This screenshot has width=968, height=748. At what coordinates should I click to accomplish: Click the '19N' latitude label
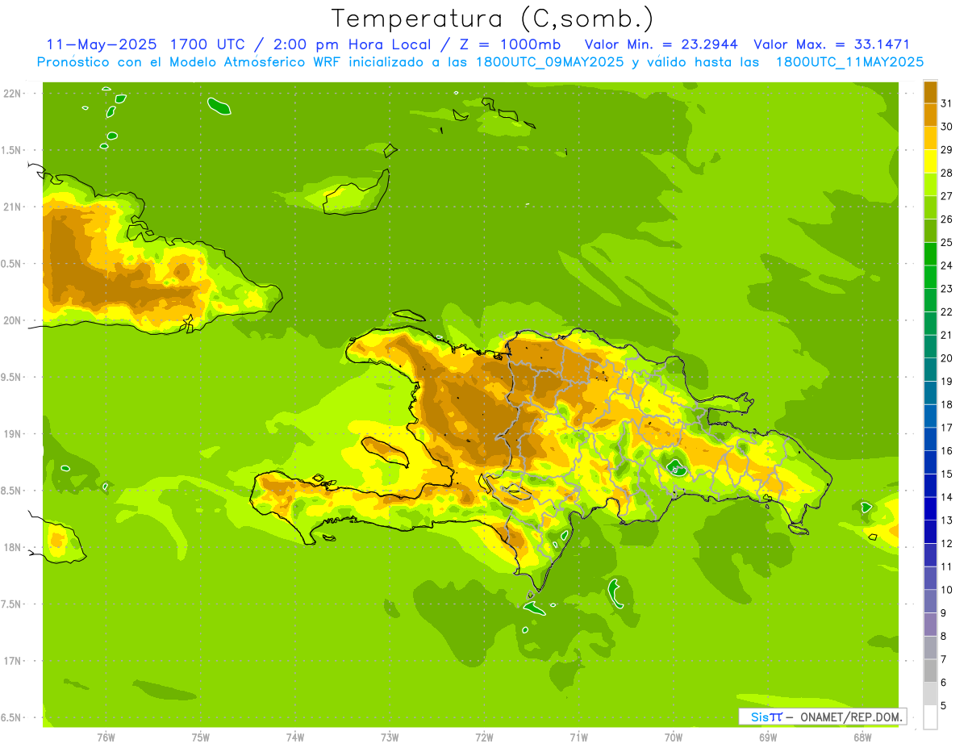pyautogui.click(x=12, y=434)
